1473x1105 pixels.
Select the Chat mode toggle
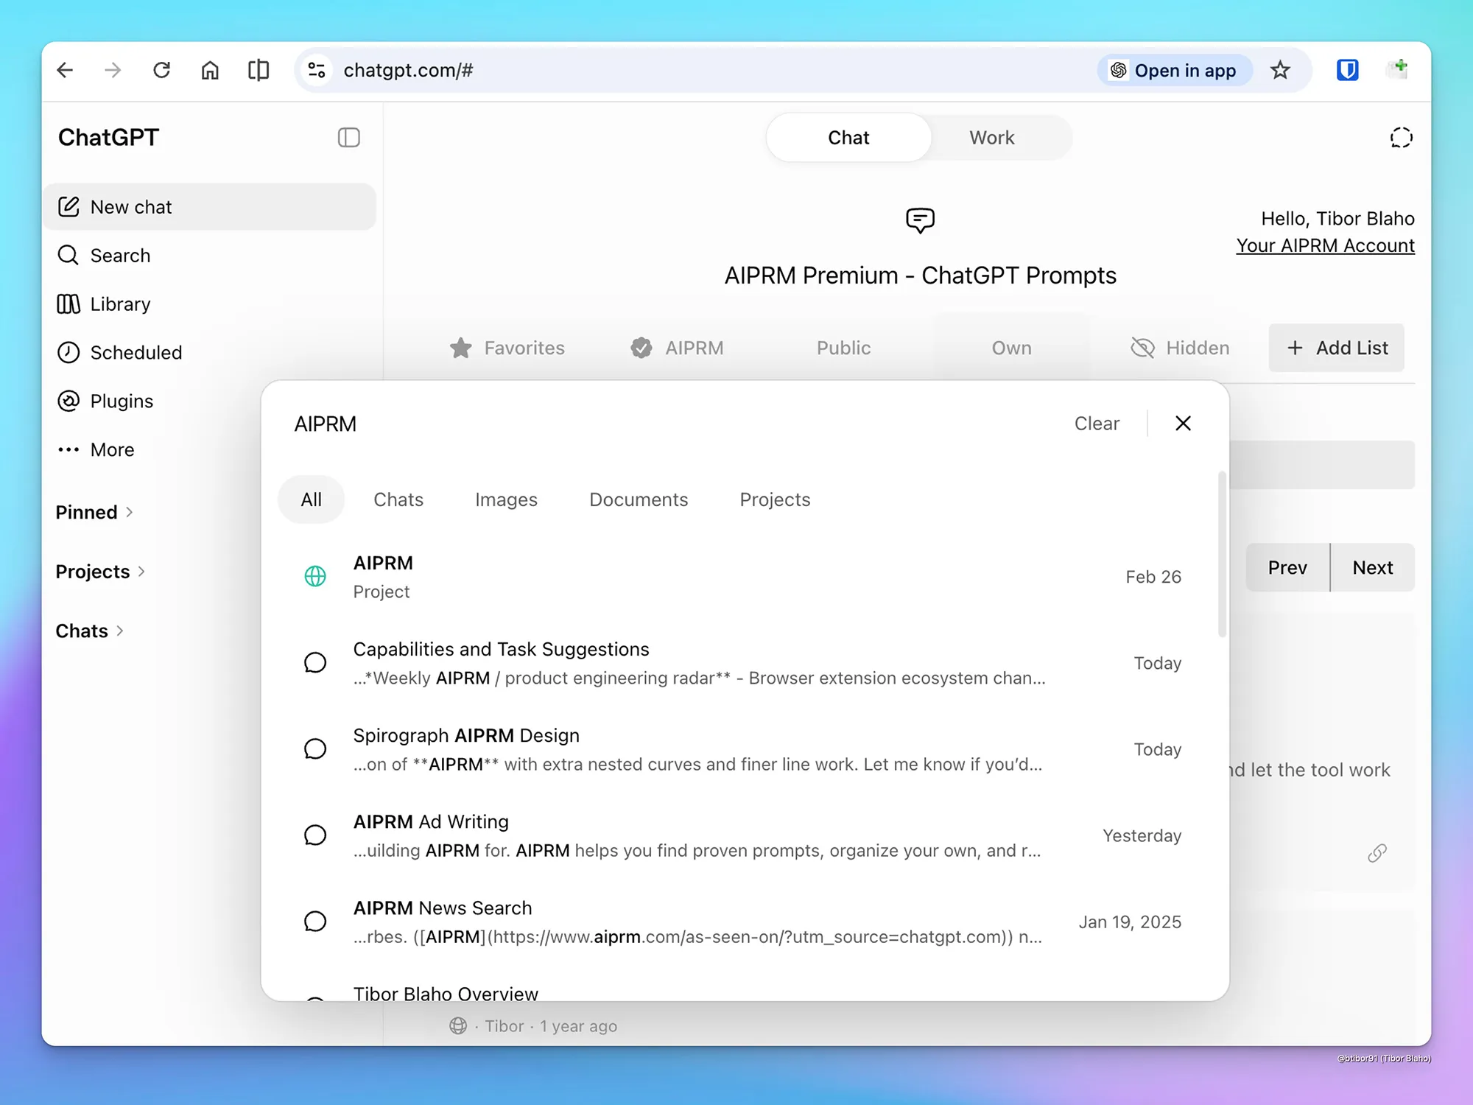point(848,138)
